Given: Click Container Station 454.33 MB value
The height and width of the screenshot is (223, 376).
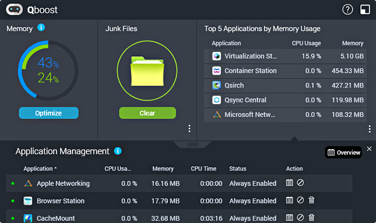Looking at the screenshot, I should pyautogui.click(x=348, y=71).
